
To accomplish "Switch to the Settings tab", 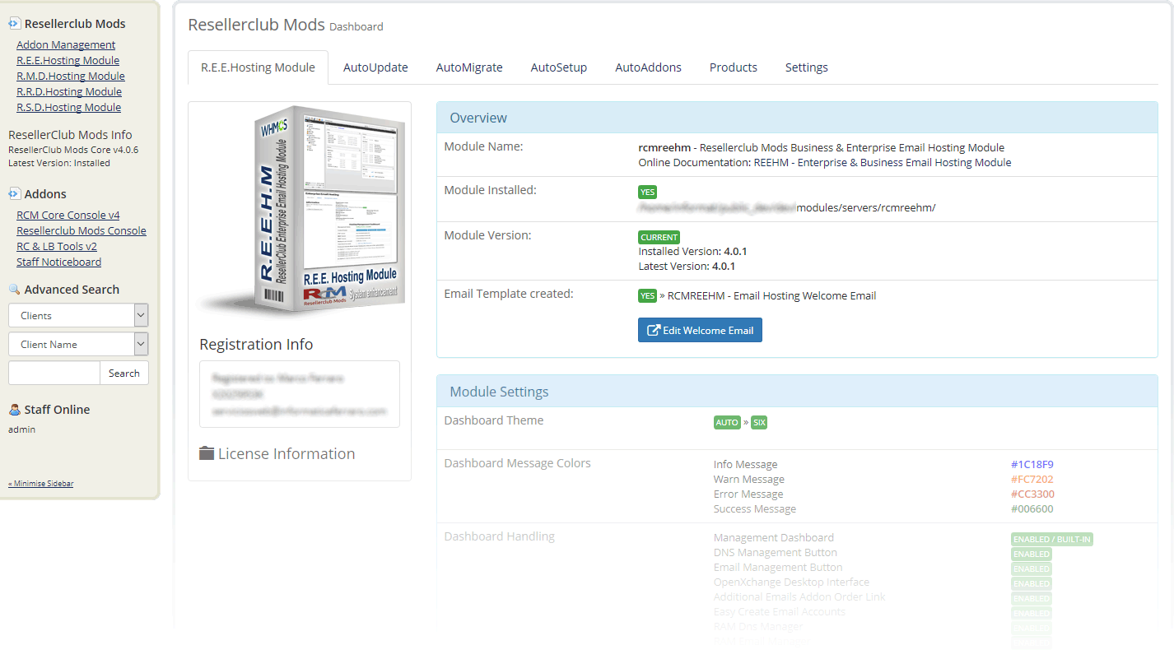I will [807, 67].
